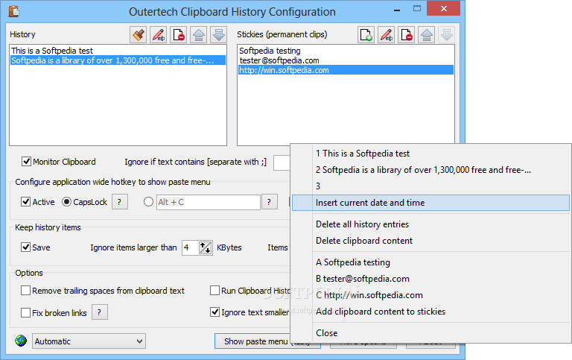Screen dimensions: 572x360
Task: Select Close in the paste menu
Action: tap(430, 333)
